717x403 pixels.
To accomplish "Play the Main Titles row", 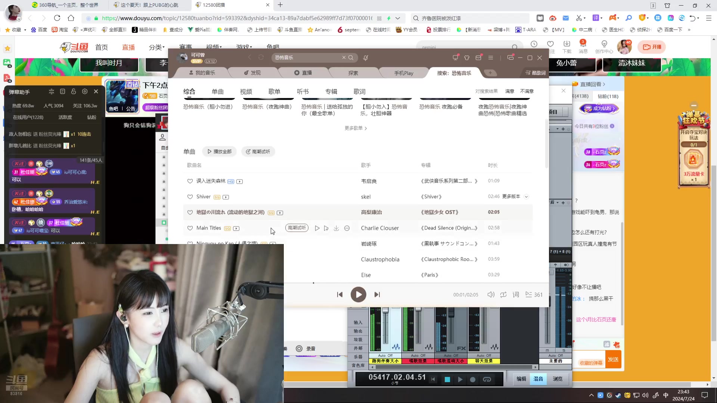I will 317,228.
